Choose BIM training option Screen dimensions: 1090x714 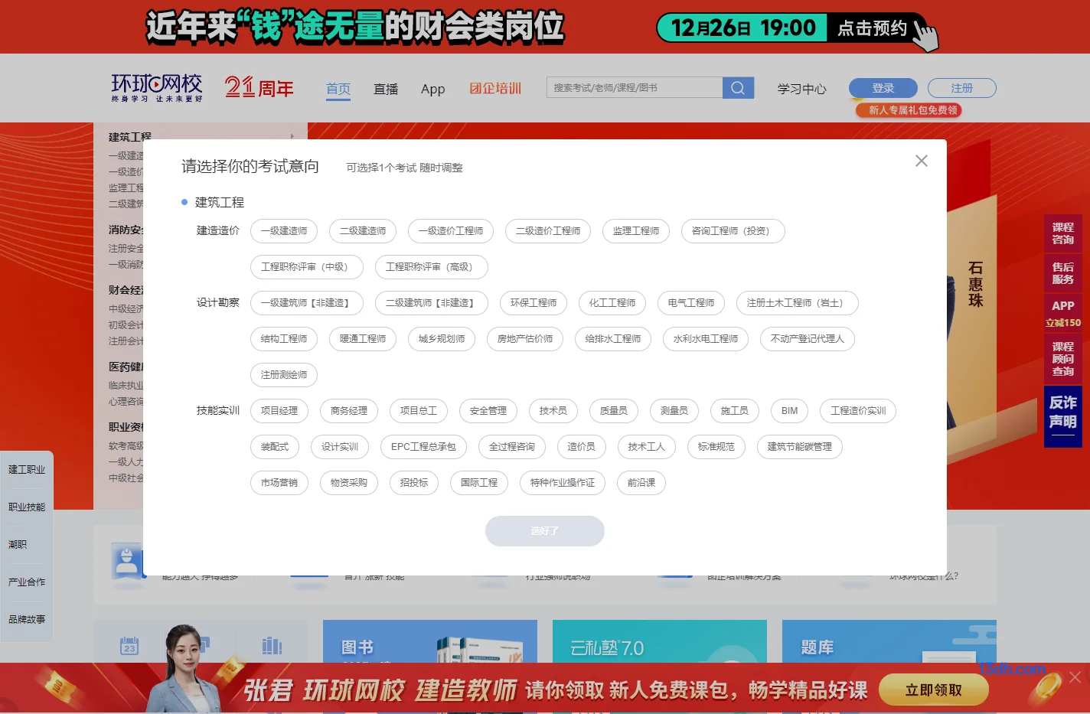790,411
